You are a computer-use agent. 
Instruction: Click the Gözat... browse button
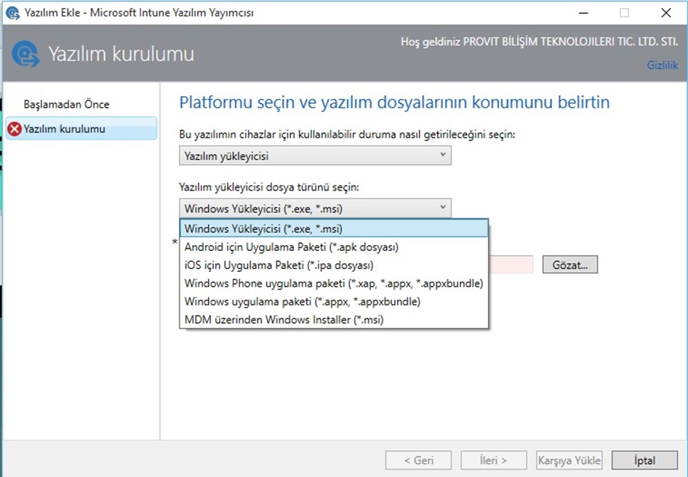point(570,265)
